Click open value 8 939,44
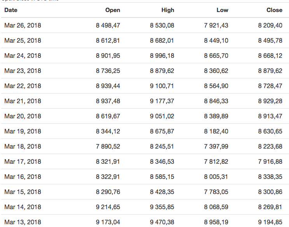The height and width of the screenshot is (227, 289). click(108, 86)
